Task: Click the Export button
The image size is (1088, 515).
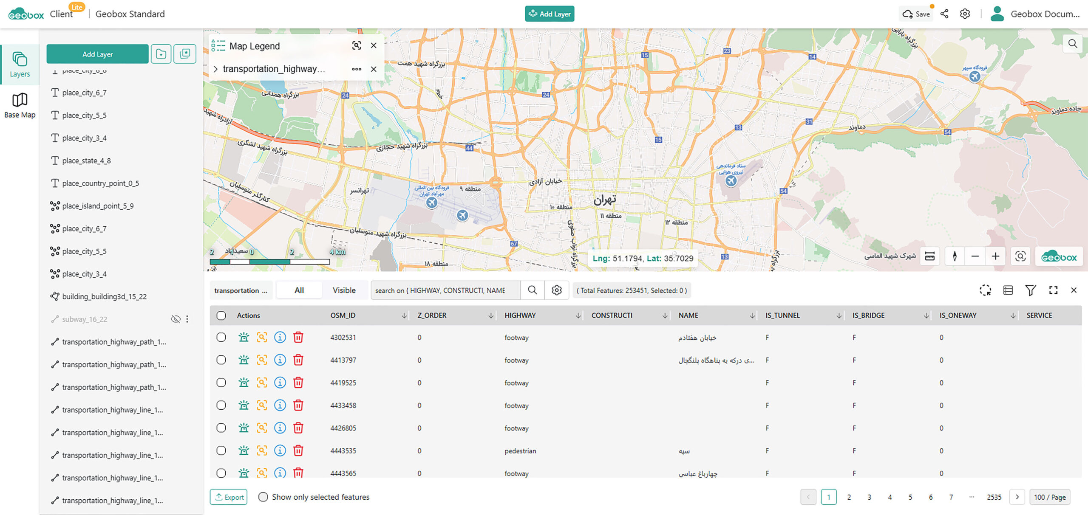Action: (x=229, y=497)
